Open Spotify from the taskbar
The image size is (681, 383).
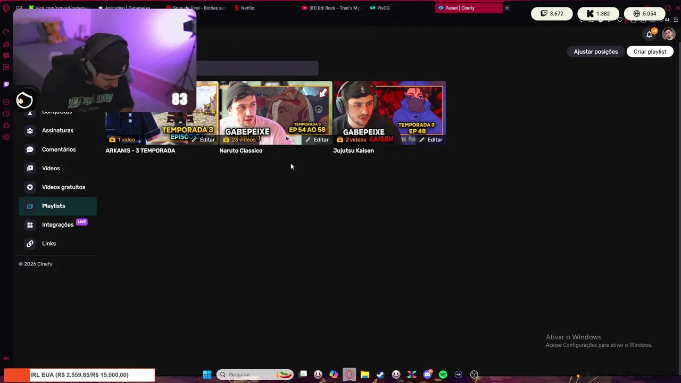443,374
